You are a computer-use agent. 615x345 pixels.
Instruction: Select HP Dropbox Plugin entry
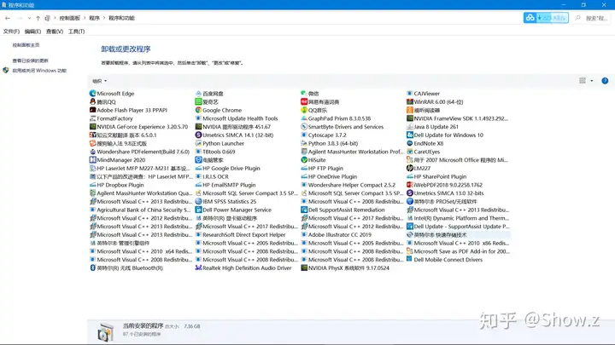117,185
